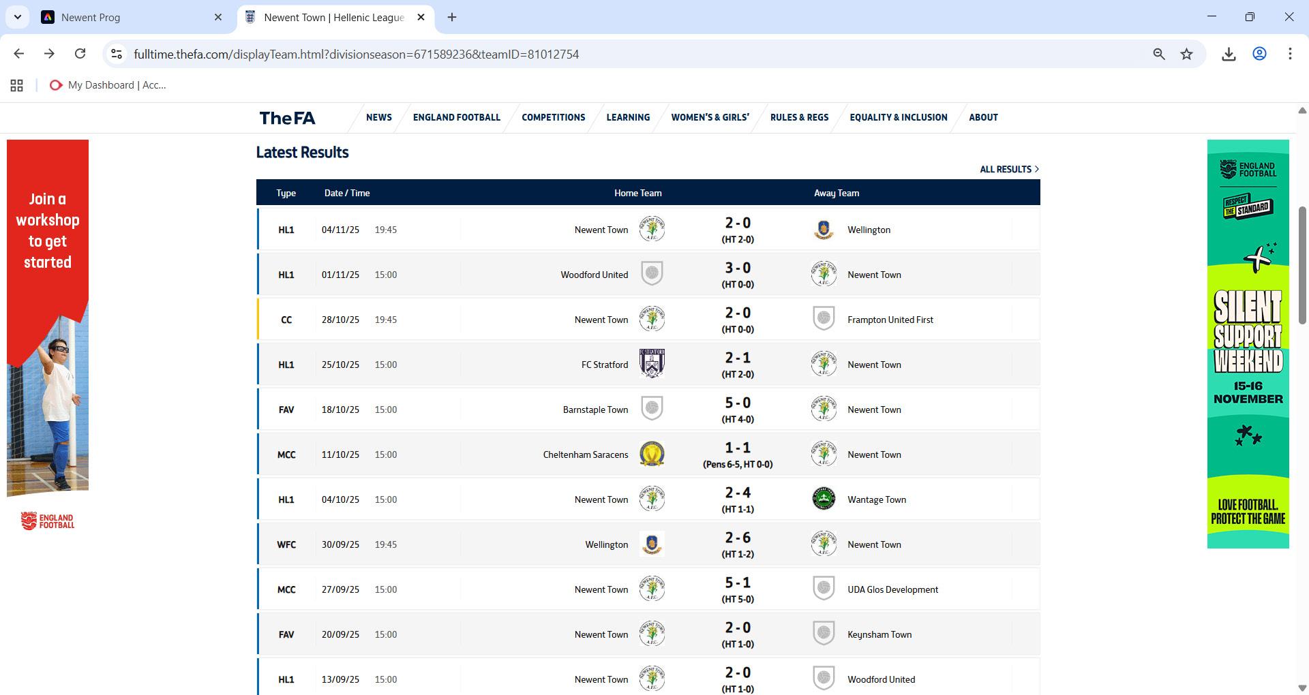Click Cheltenham Saracens club crest

(652, 454)
